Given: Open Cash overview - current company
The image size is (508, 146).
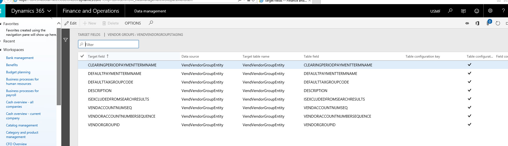Looking at the screenshot, I should point(23,116).
